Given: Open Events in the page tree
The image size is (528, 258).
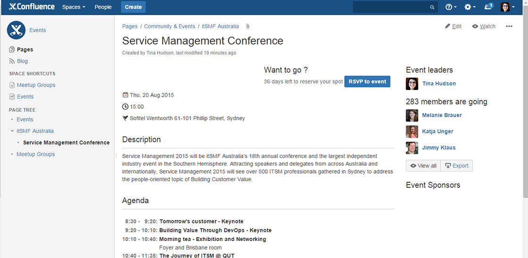Looking at the screenshot, I should point(25,120).
